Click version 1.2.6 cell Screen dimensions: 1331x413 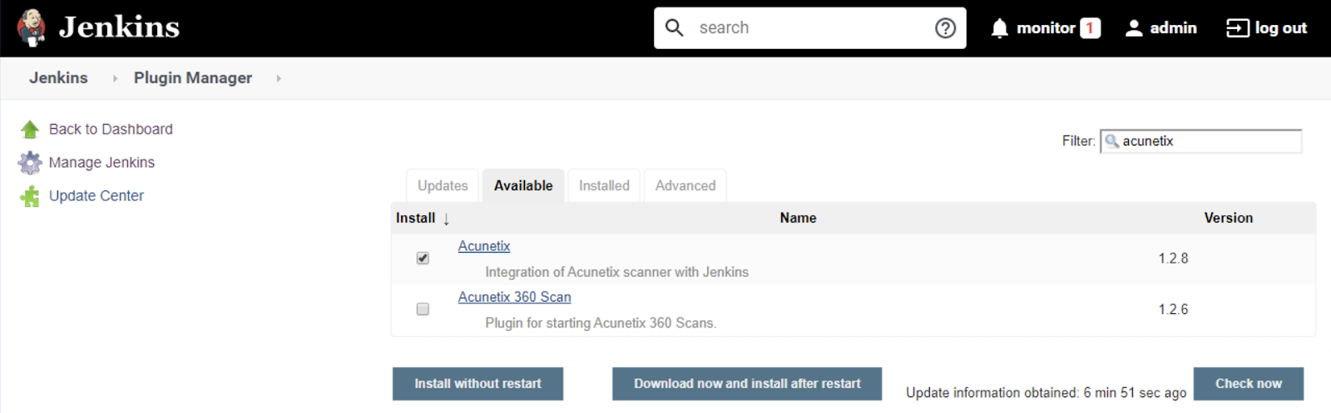[1173, 309]
